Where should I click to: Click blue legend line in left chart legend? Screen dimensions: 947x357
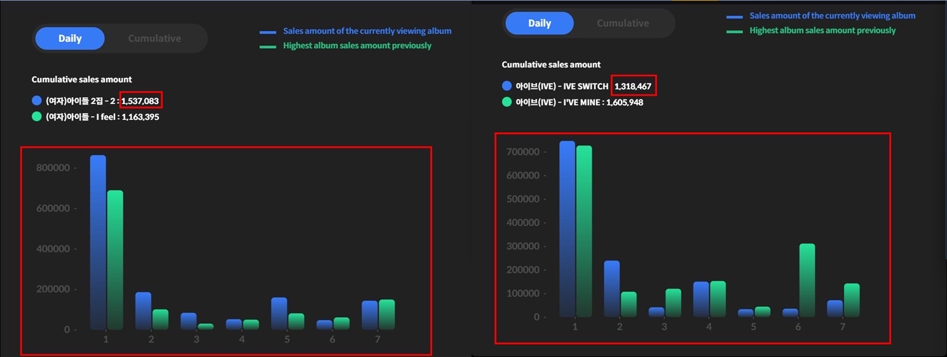pyautogui.click(x=268, y=32)
